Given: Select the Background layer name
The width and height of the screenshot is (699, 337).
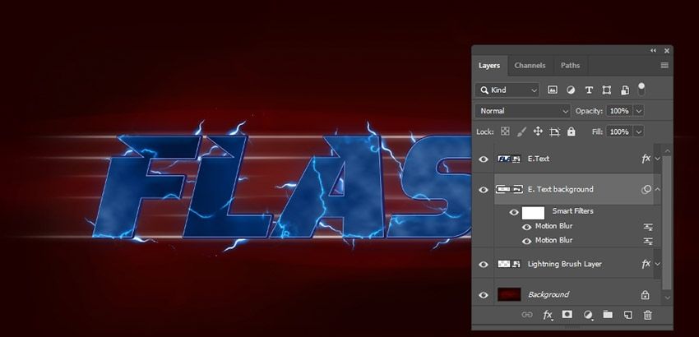Looking at the screenshot, I should point(549,294).
